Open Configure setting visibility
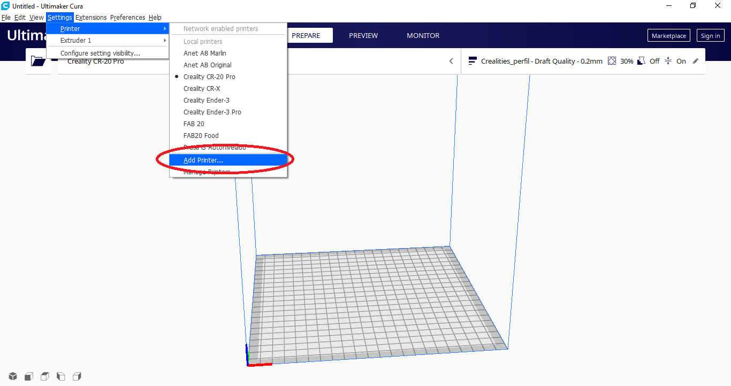Image resolution: width=731 pixels, height=386 pixels. click(108, 53)
